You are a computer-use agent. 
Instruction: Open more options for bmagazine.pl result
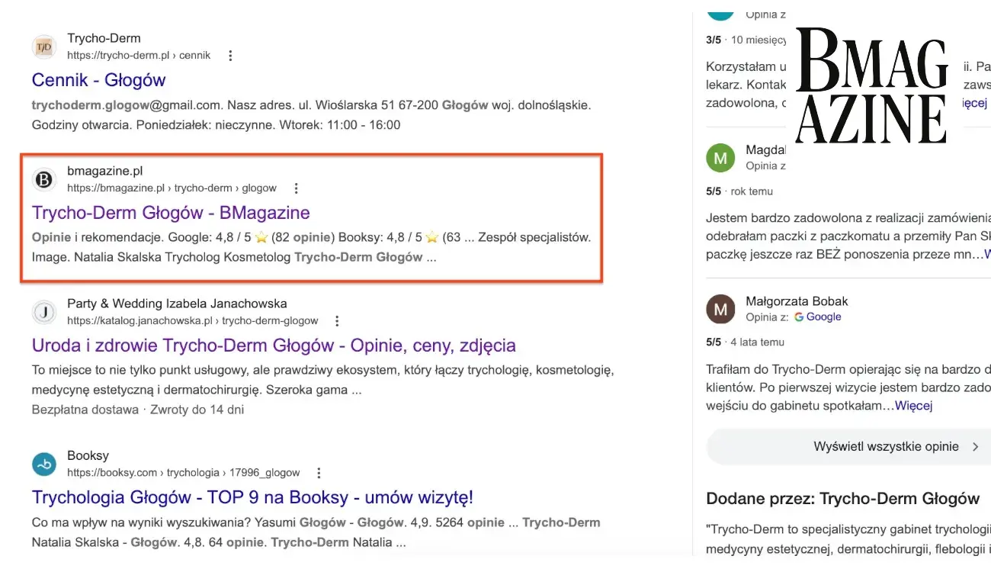pos(297,188)
